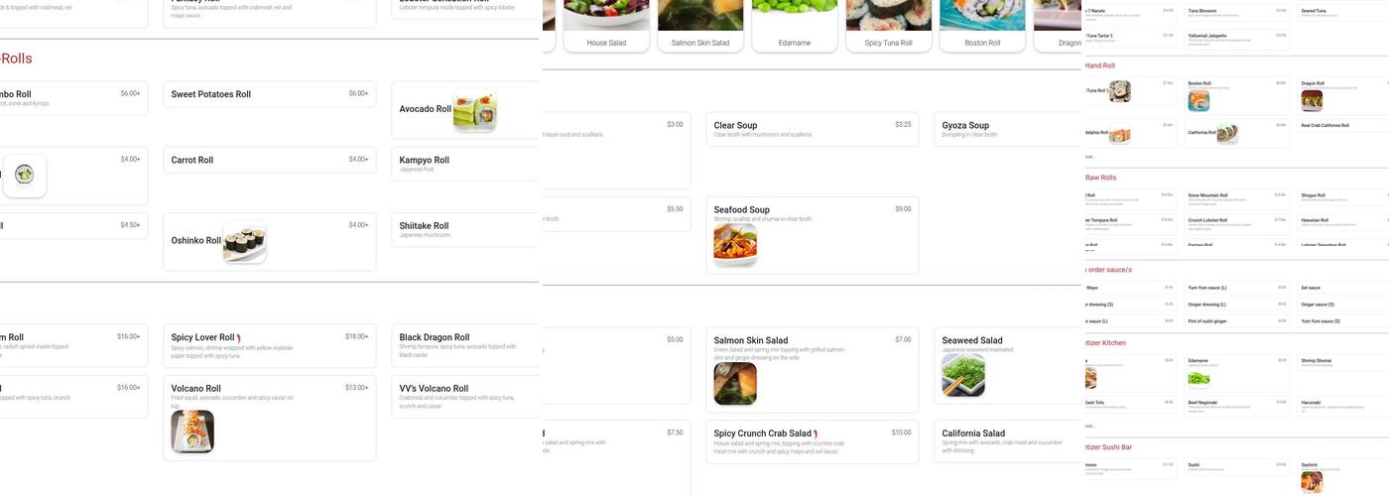Image resolution: width=1389 pixels, height=496 pixels.
Task: Add the Carrot Roll menu item
Action: (270, 160)
